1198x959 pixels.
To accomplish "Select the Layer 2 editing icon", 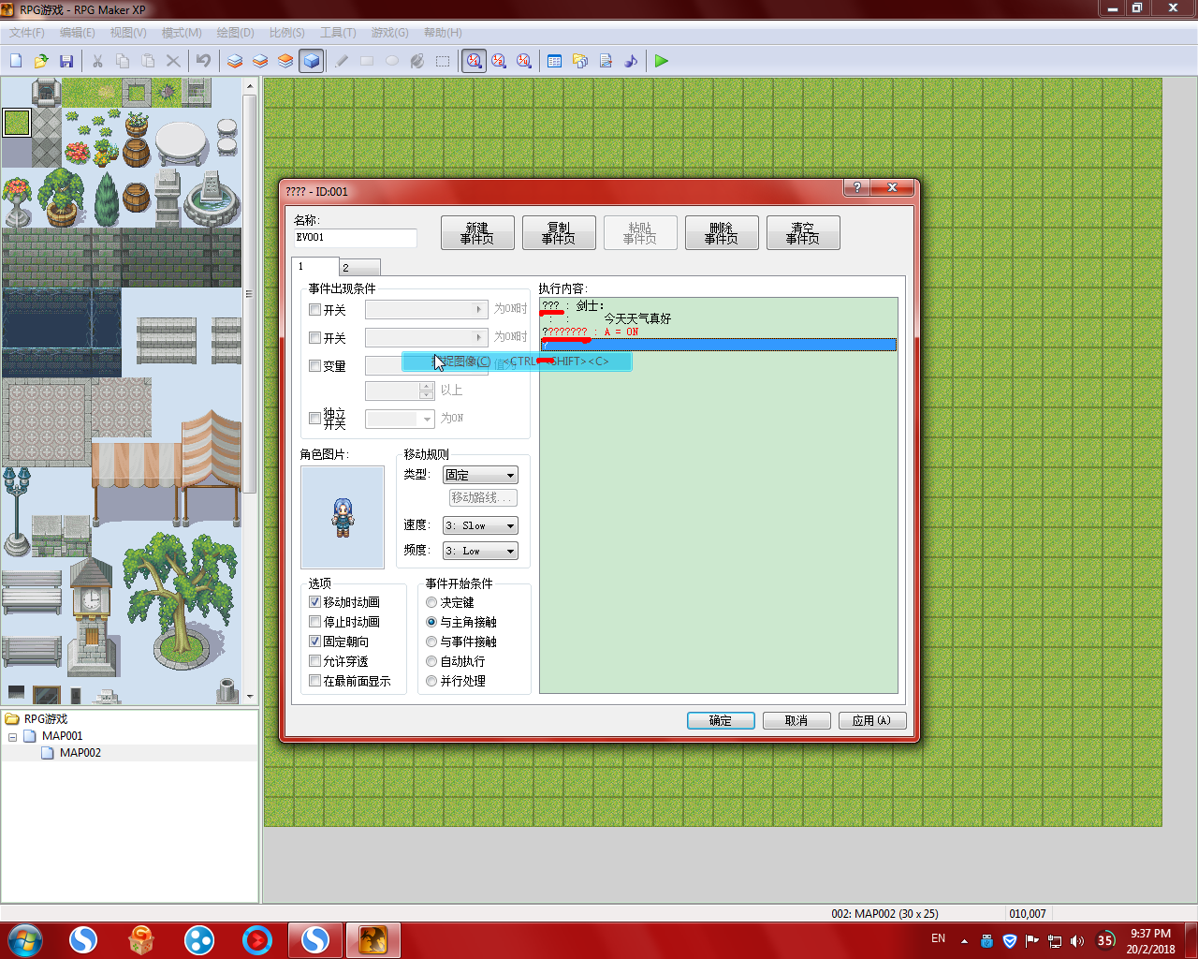I will tap(260, 61).
